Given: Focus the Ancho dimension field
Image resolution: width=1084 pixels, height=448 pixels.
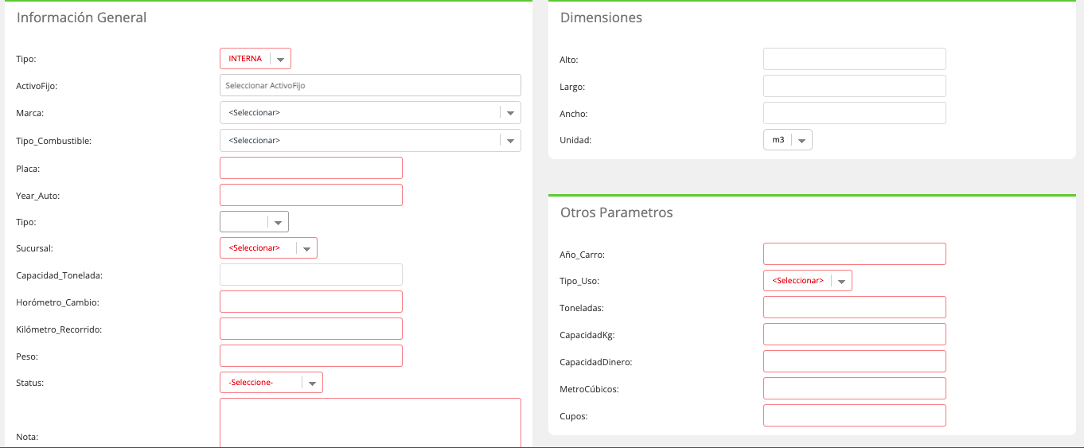Looking at the screenshot, I should point(855,113).
